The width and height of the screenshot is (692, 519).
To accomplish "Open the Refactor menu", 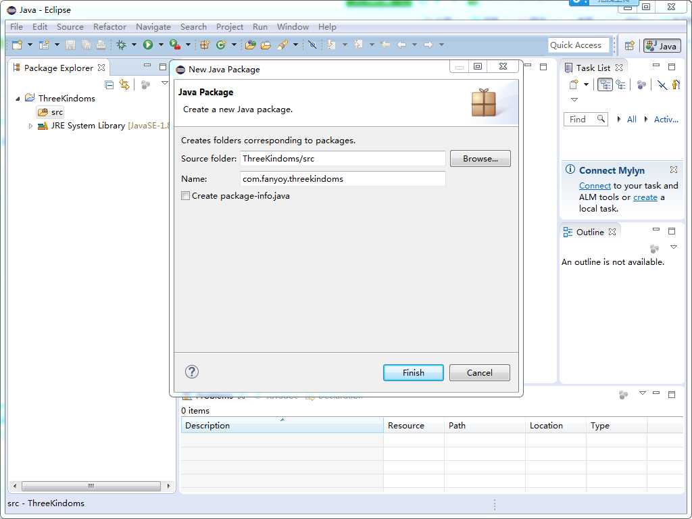I will pos(109,27).
